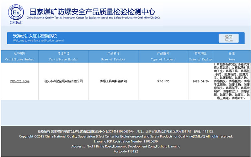
Task: Click the 国家煤矿防爆安全产品质量检验检测中心 title
Action: click(92, 12)
